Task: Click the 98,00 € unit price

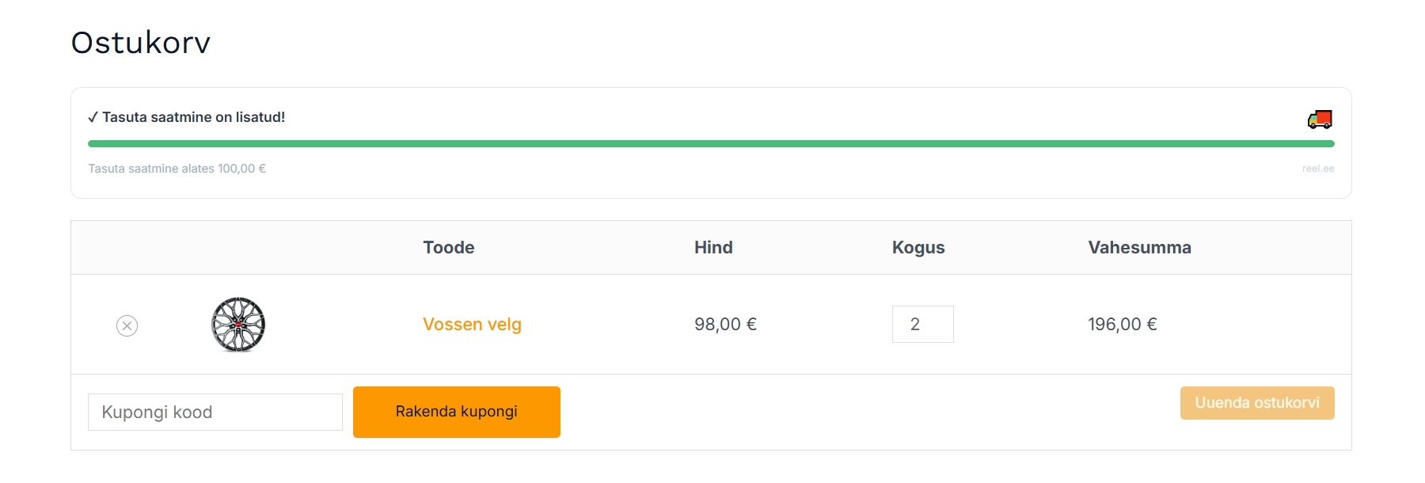Action: pyautogui.click(x=725, y=325)
